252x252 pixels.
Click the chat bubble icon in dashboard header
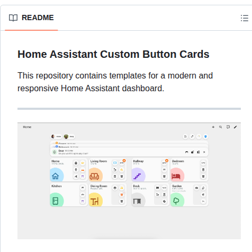(x=228, y=127)
